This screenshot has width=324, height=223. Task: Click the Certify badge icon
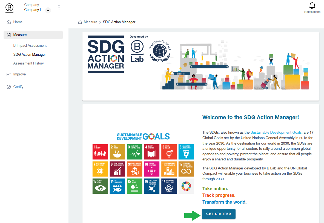[x=9, y=87]
